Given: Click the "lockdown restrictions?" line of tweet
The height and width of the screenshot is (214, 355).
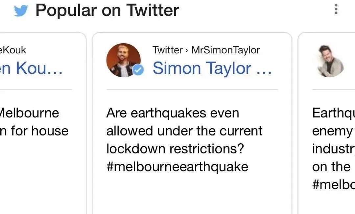Looking at the screenshot, I should coord(175,149).
